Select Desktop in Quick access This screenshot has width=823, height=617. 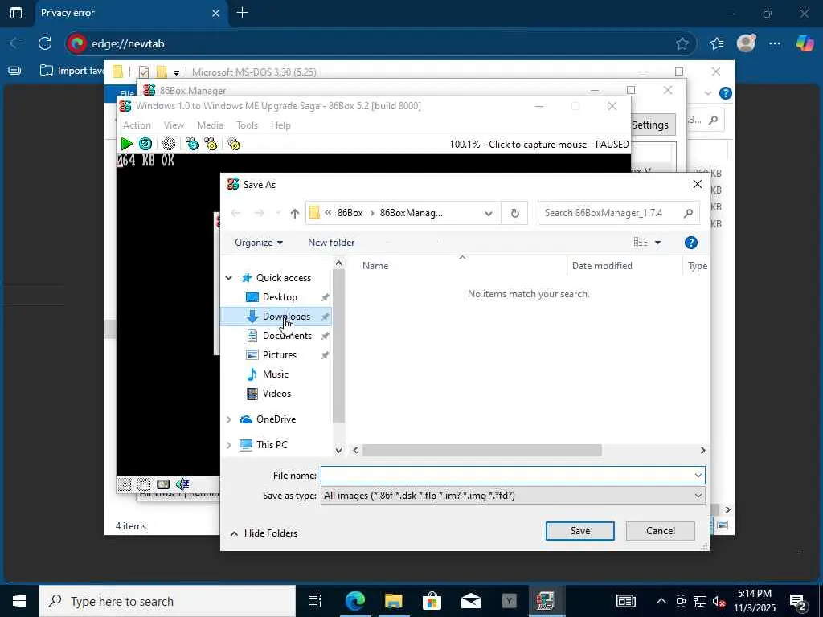coord(279,297)
